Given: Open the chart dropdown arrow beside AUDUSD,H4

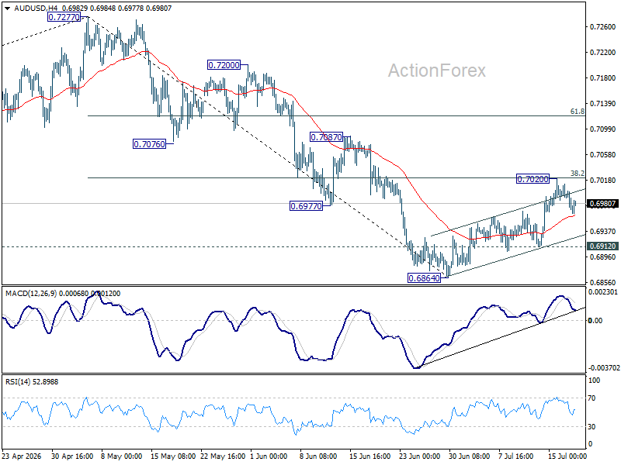Looking at the screenshot, I should pyautogui.click(x=7, y=9).
